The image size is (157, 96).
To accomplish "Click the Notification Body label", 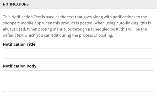I will coord(20,66).
